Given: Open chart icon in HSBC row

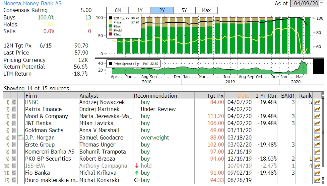Looking at the screenshot, I should (x=317, y=102).
